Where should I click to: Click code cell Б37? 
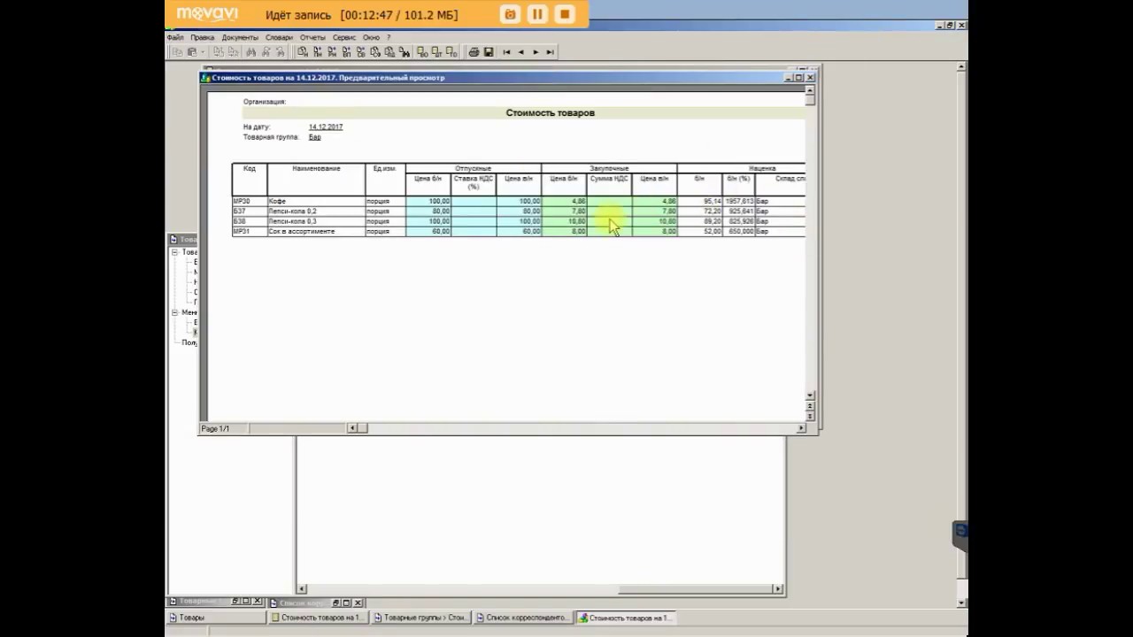pos(250,211)
